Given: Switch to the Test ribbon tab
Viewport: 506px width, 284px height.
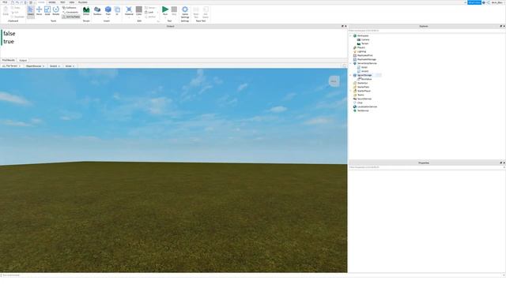Looking at the screenshot, I should point(62,2).
